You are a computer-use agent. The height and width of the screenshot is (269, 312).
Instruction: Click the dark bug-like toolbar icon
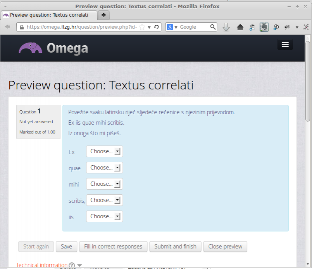click(x=287, y=27)
